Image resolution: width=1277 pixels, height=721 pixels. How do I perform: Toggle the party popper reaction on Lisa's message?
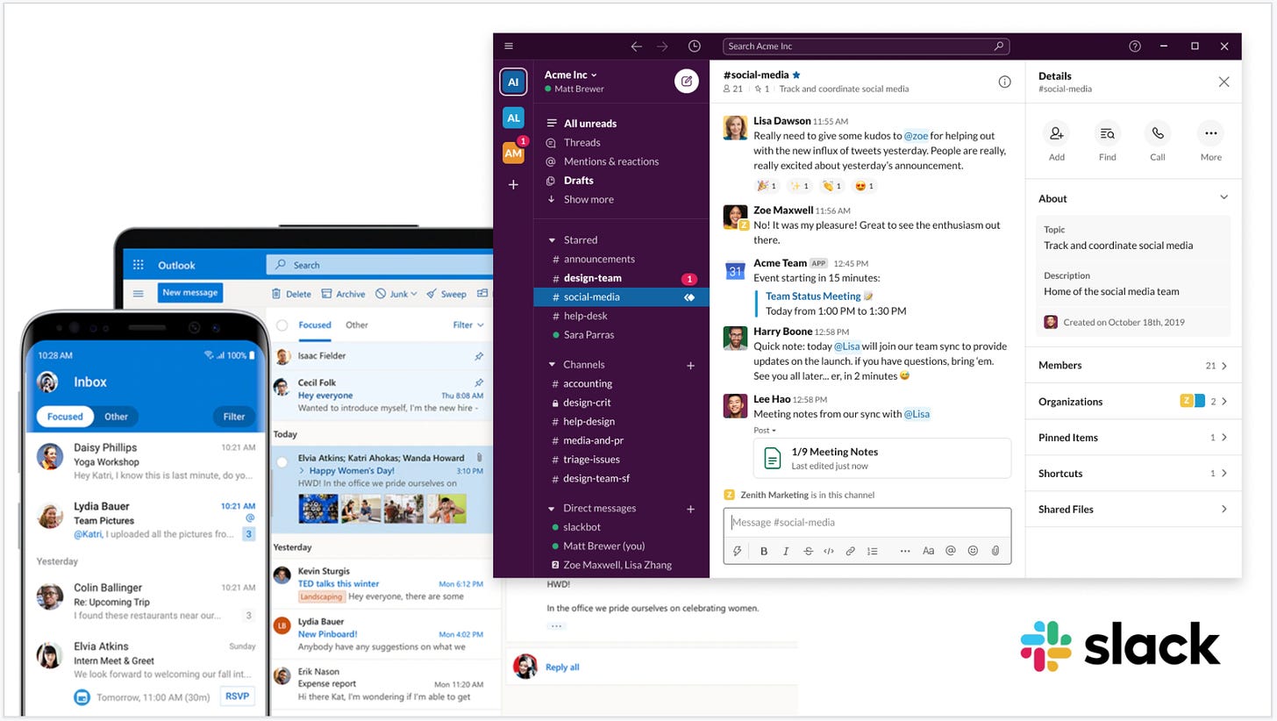coord(767,186)
